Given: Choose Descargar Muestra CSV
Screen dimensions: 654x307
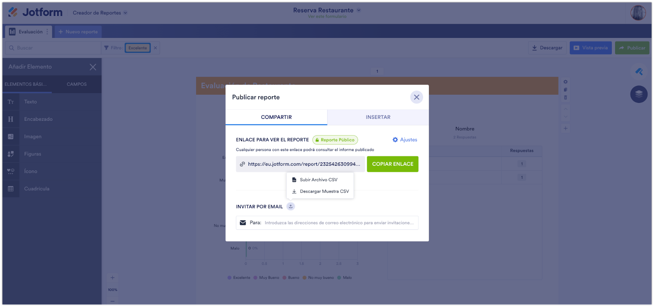Looking at the screenshot, I should point(320,191).
